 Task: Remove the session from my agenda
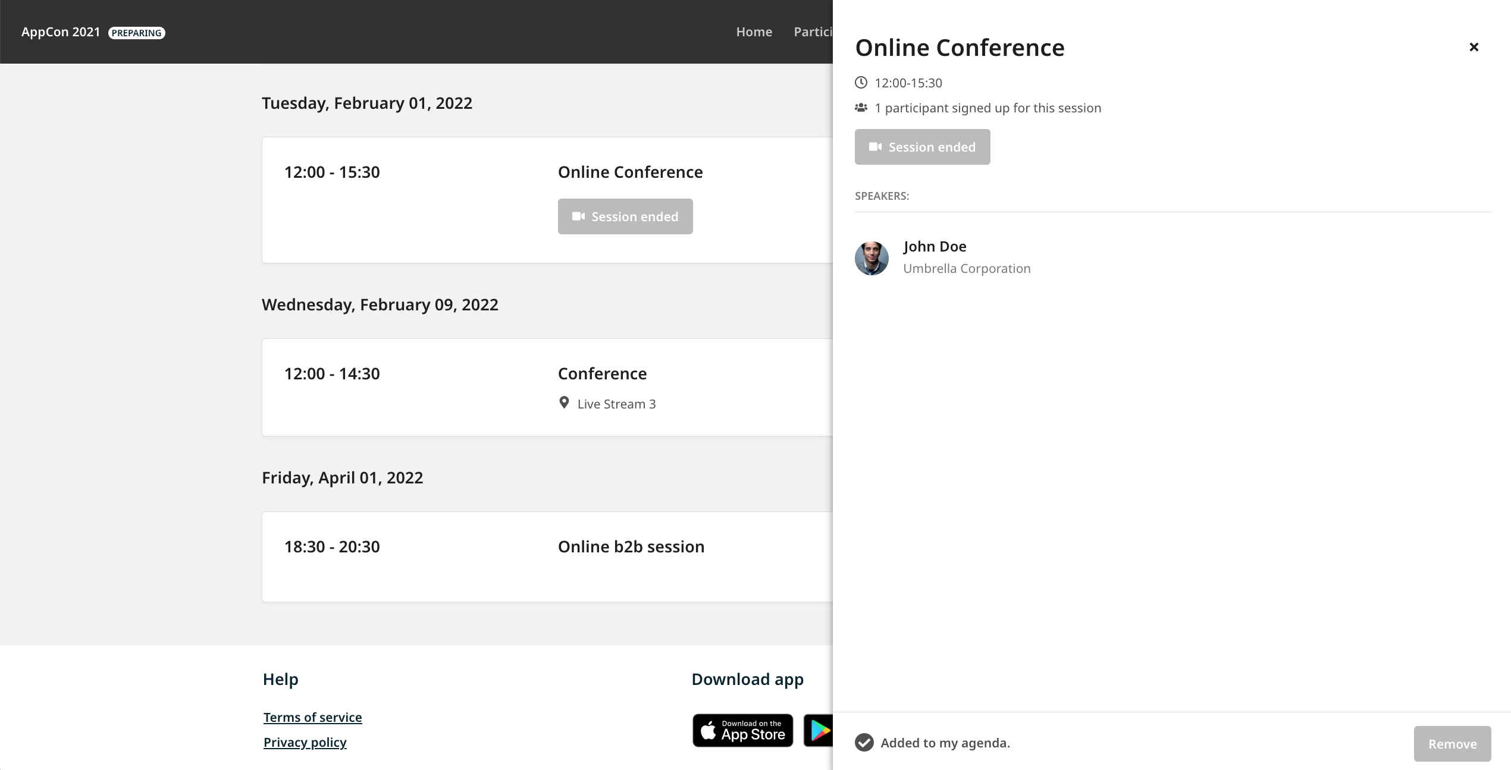tap(1452, 744)
